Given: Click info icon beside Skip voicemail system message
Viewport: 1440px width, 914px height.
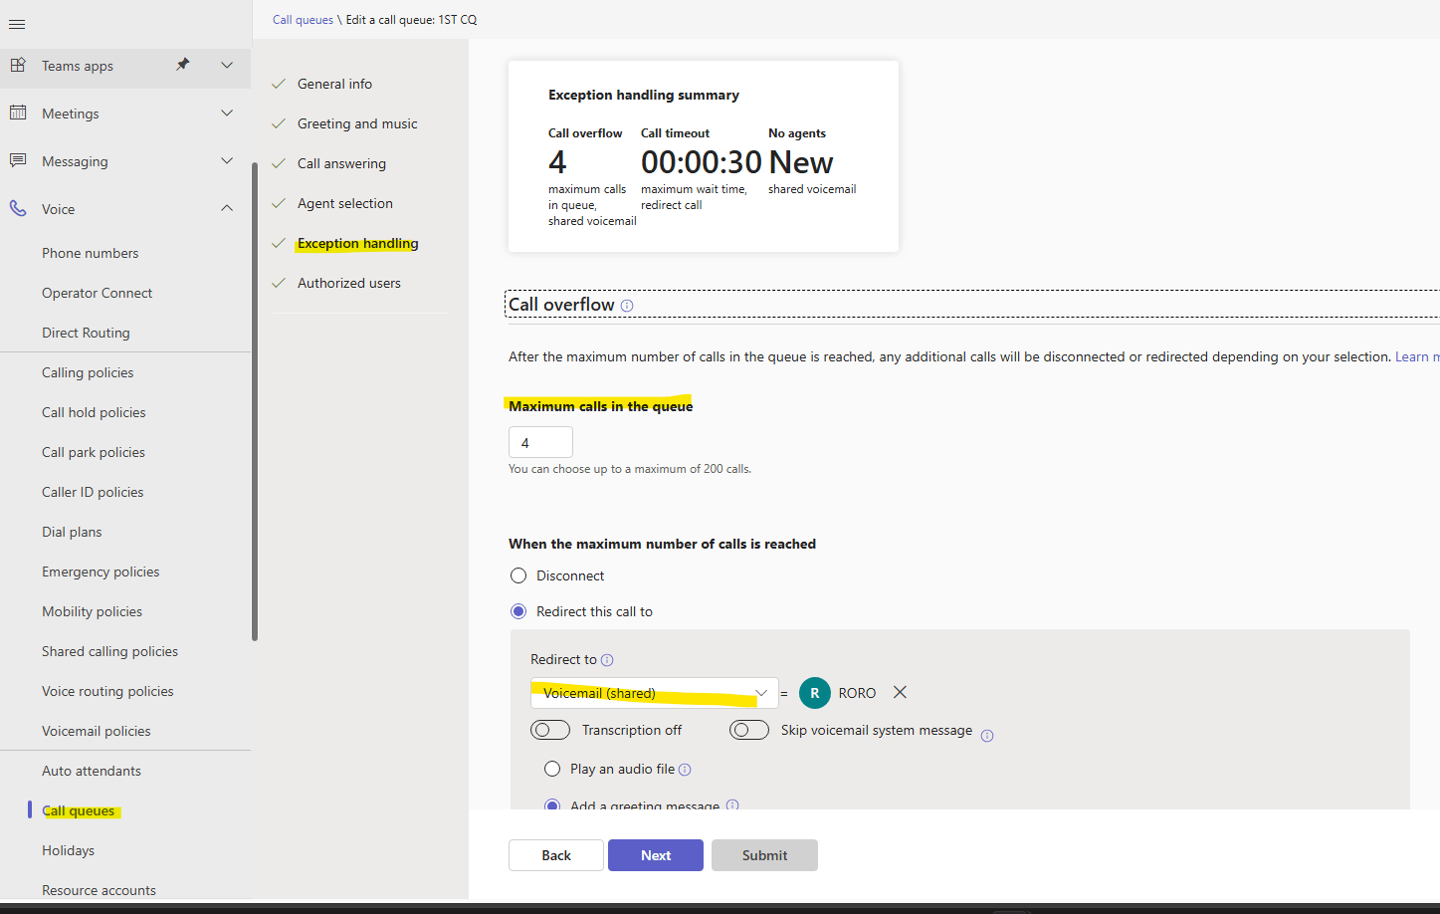Looking at the screenshot, I should (x=987, y=736).
